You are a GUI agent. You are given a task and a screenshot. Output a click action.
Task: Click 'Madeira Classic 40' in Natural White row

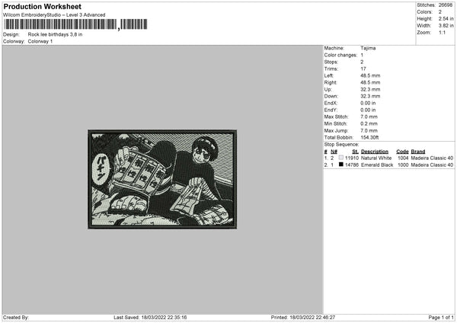pos(432,158)
